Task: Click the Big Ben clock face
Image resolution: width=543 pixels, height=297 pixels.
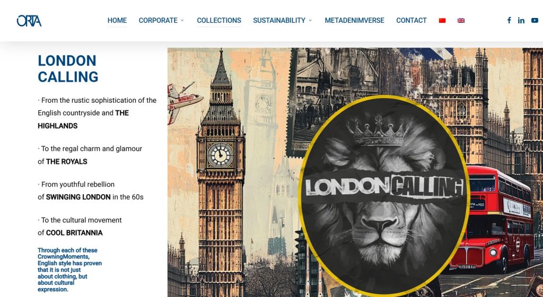Action: [220, 155]
